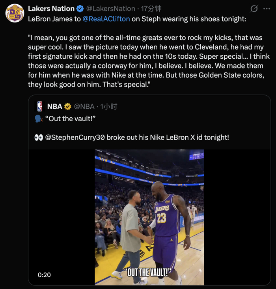Click the Grok explain-post icon
The width and height of the screenshot is (276, 289).
point(254,9)
